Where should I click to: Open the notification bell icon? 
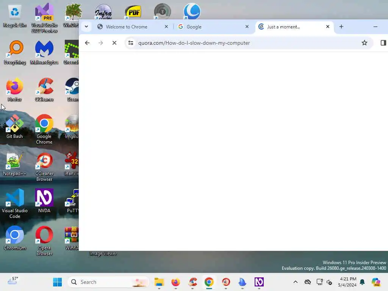(x=362, y=282)
